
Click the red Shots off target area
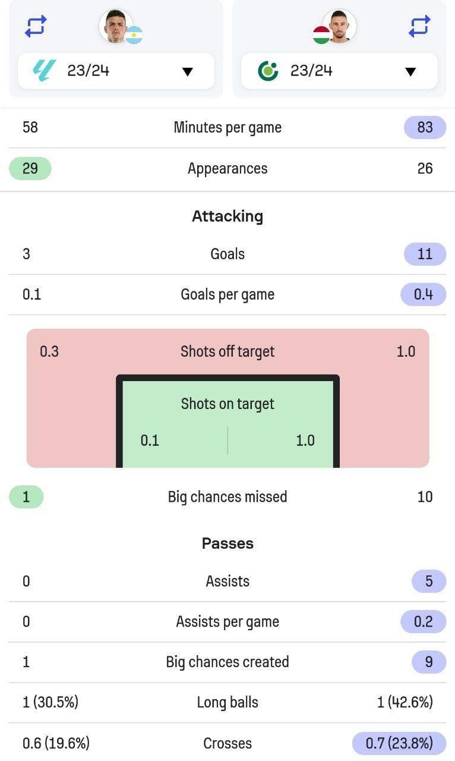(227, 351)
